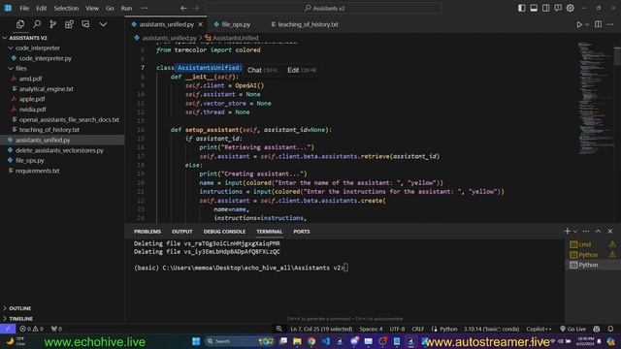Run the Python file with the play icon

tap(579, 24)
